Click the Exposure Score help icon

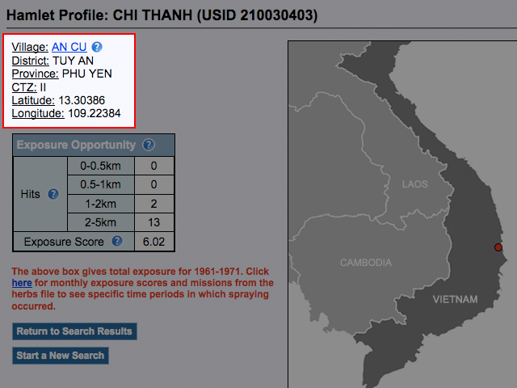pyautogui.click(x=117, y=241)
